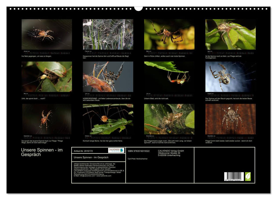Viewport: 277px width, 200px height.
Task: Click the ISBN 9783516015522 text
Action: pyautogui.click(x=139, y=151)
